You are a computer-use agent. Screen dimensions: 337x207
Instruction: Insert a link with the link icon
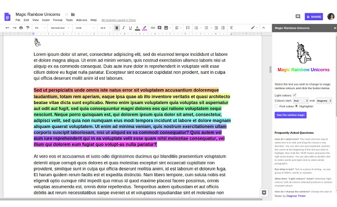click(153, 28)
